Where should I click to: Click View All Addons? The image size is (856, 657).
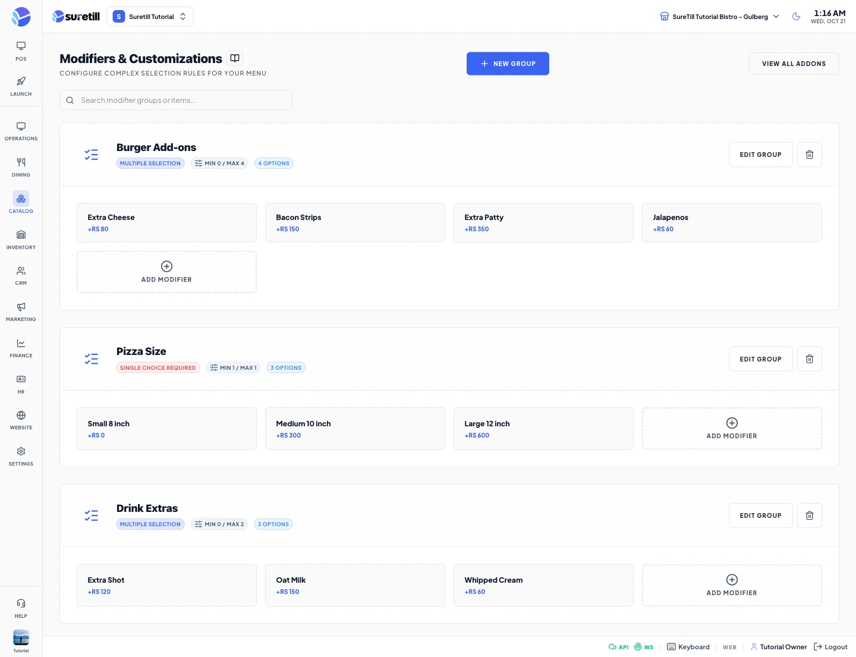[794, 64]
